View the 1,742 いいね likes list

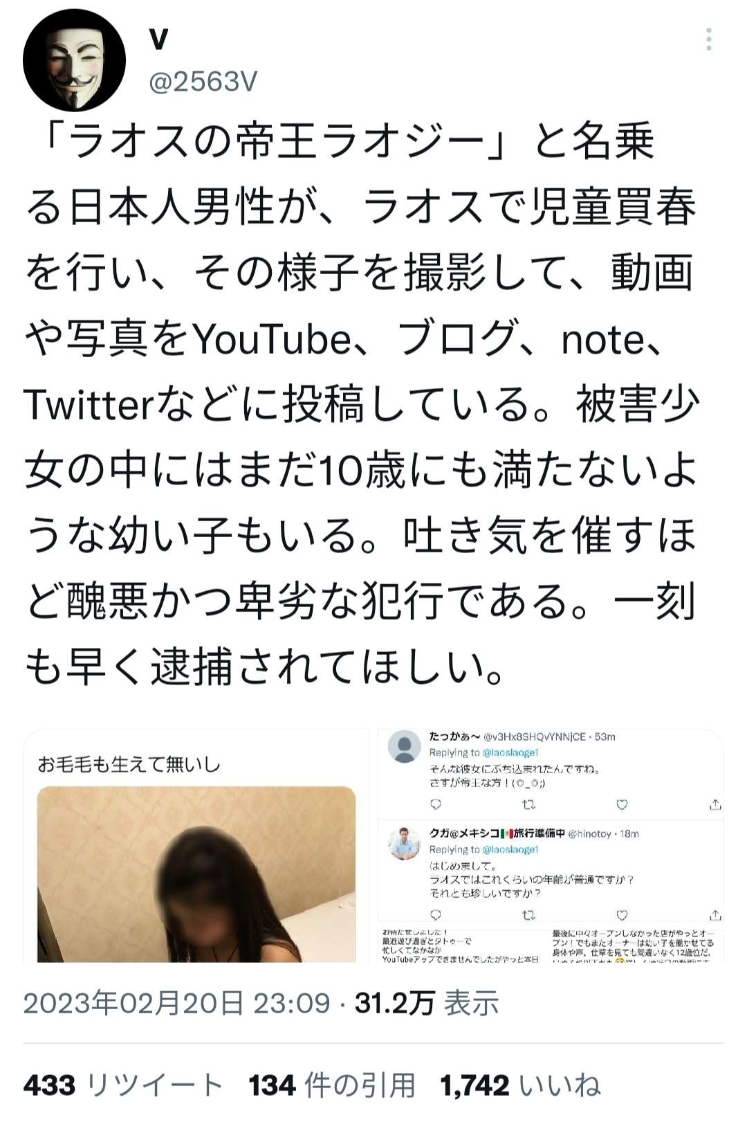click(520, 1085)
